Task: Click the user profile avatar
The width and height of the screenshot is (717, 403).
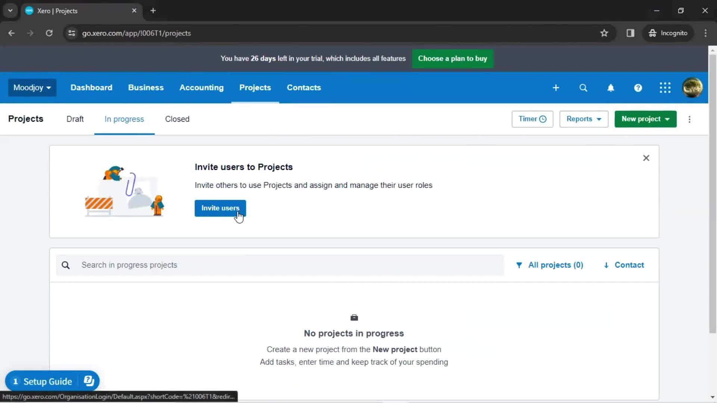Action: tap(692, 88)
